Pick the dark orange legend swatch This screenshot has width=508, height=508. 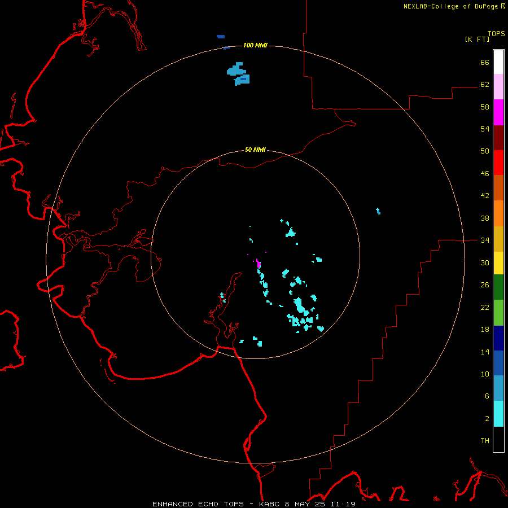coord(498,188)
